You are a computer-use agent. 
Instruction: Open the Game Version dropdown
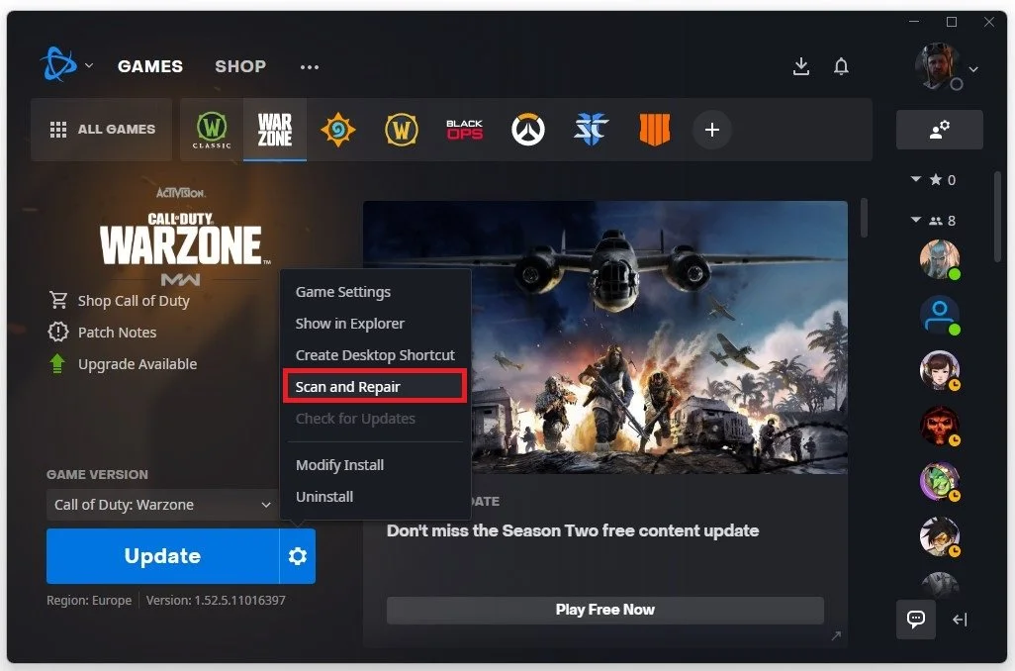(162, 505)
